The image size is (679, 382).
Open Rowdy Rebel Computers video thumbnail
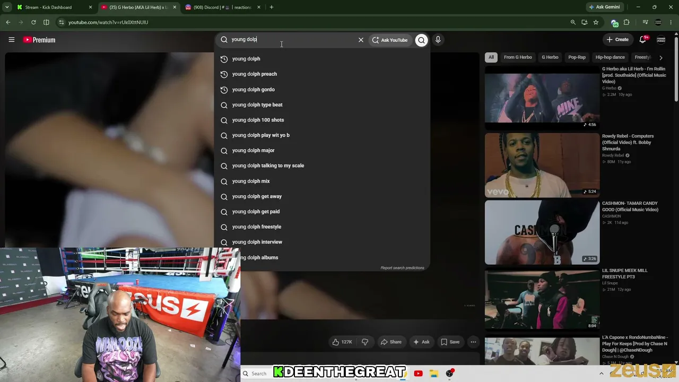pyautogui.click(x=542, y=165)
